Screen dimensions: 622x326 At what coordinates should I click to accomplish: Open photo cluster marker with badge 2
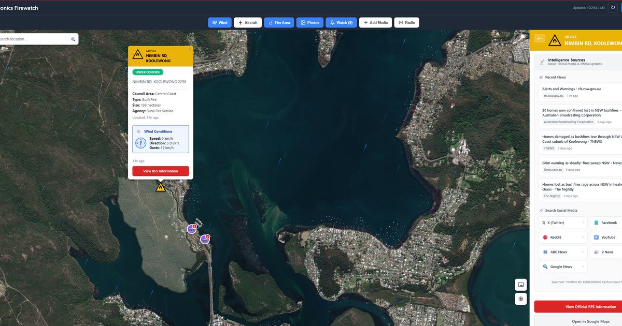(x=205, y=239)
